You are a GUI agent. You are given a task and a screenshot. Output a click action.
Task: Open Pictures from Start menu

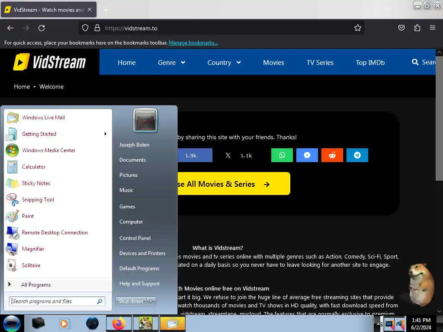tap(128, 175)
